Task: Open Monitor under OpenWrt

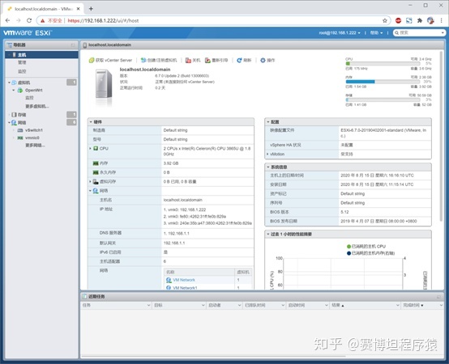Action: point(29,98)
